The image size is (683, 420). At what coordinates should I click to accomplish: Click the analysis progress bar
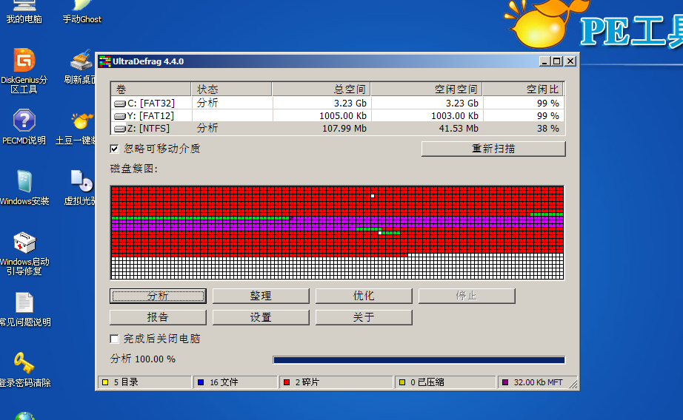click(x=419, y=359)
